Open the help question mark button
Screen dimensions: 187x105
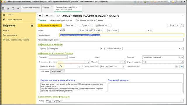[182, 25]
